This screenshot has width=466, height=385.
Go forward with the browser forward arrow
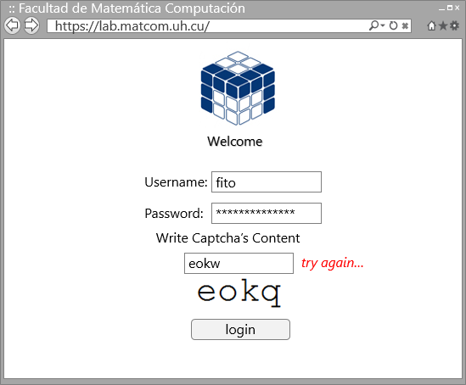(31, 25)
